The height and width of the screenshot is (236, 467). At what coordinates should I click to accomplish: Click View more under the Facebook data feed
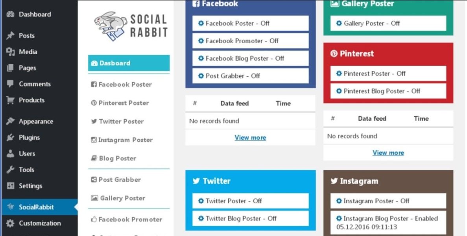pyautogui.click(x=250, y=137)
